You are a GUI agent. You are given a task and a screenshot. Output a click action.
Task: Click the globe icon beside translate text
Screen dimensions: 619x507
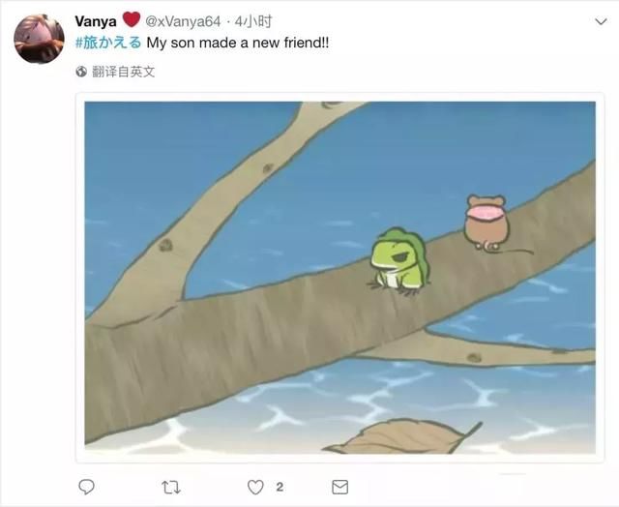click(x=81, y=72)
